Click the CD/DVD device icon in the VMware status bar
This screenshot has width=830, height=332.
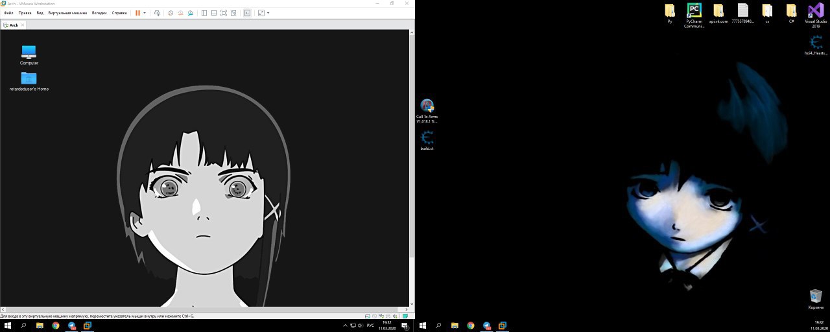click(375, 316)
